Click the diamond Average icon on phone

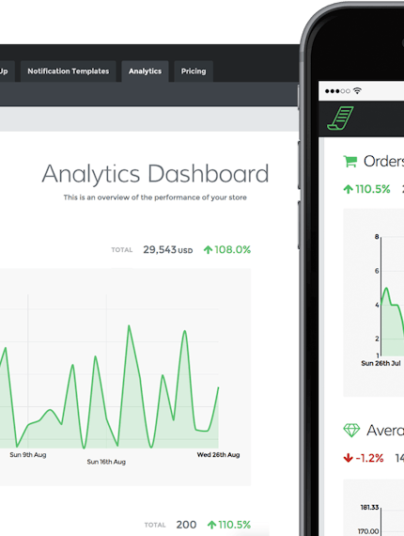[x=351, y=431]
